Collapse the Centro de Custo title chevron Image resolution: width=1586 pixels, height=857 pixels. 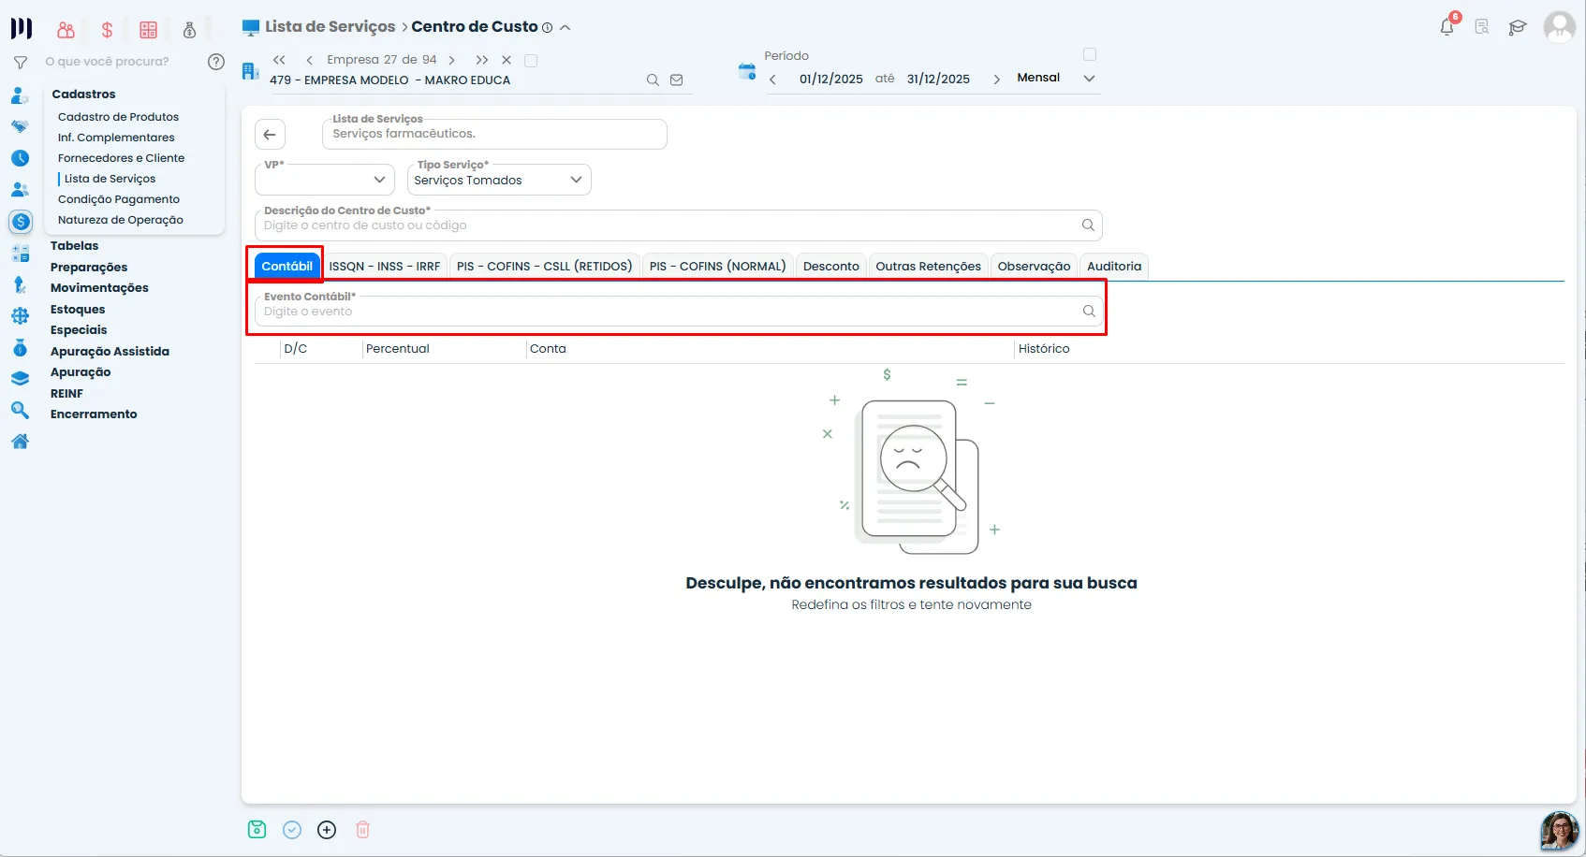(x=565, y=28)
